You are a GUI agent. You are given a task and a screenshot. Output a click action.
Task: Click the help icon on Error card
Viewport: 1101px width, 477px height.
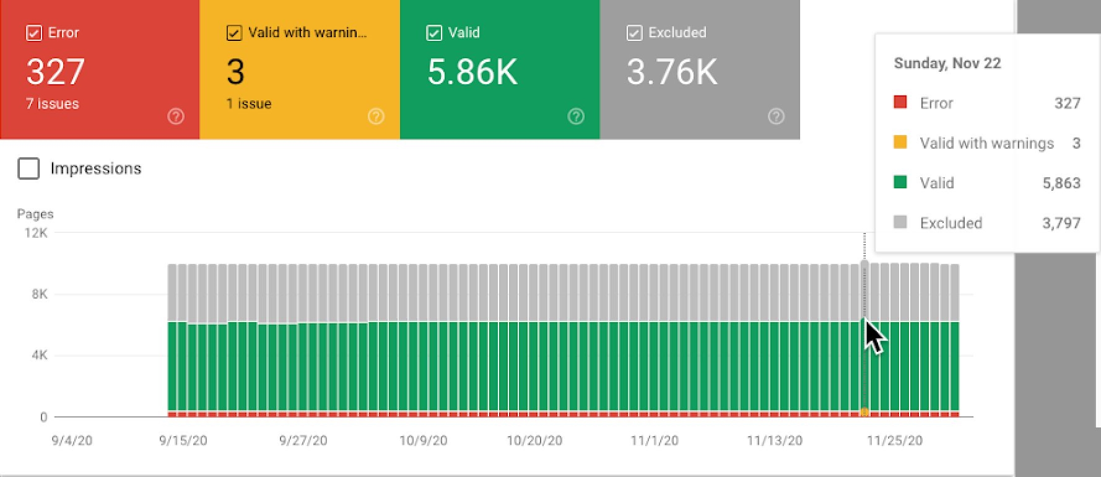tap(176, 116)
